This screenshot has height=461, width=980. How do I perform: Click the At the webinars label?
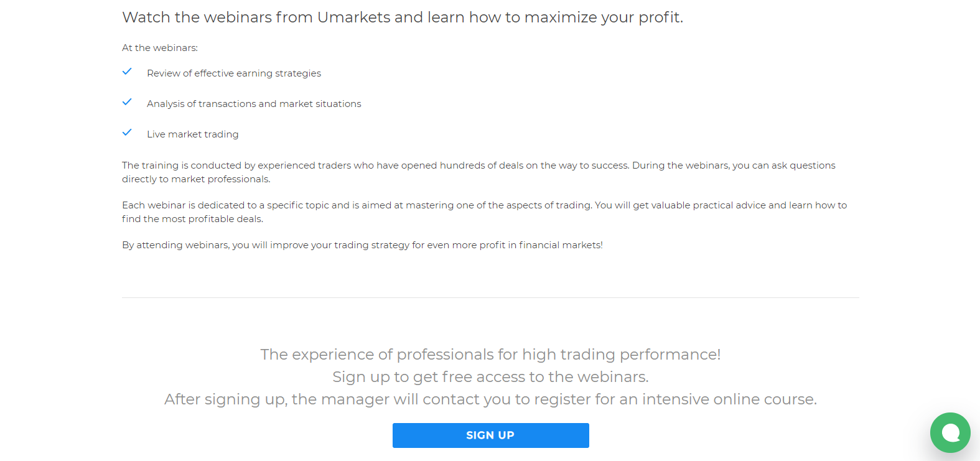click(160, 47)
